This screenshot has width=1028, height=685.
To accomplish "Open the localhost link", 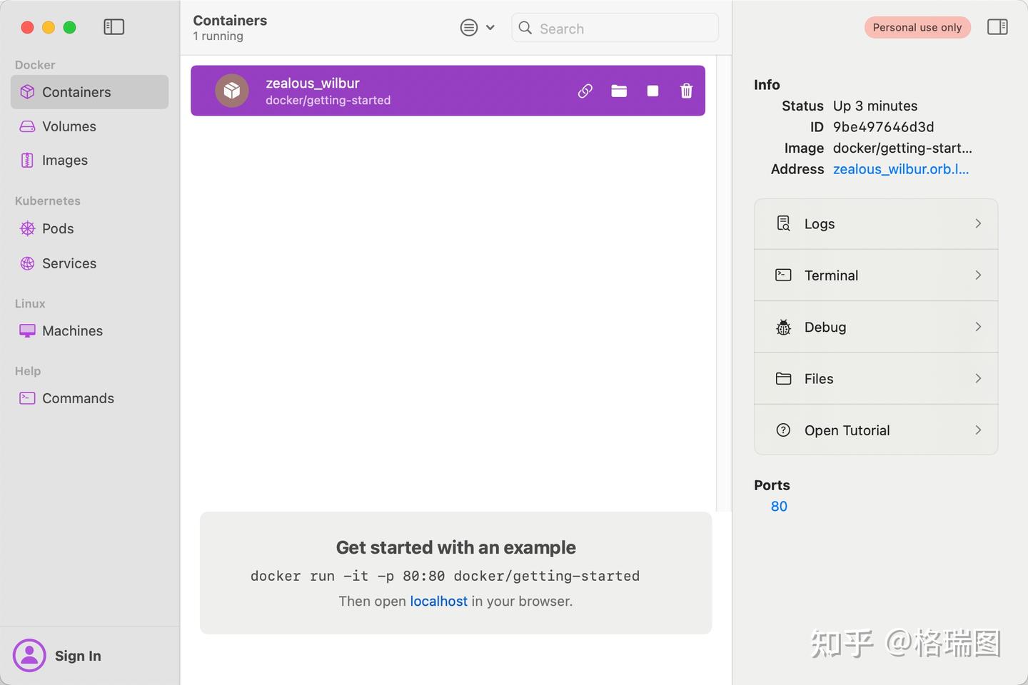I will [x=438, y=602].
